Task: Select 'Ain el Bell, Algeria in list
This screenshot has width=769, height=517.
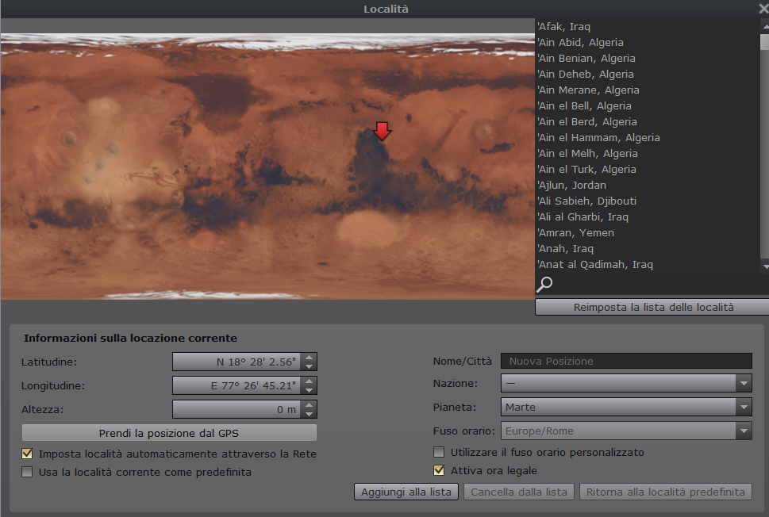Action: 648,105
